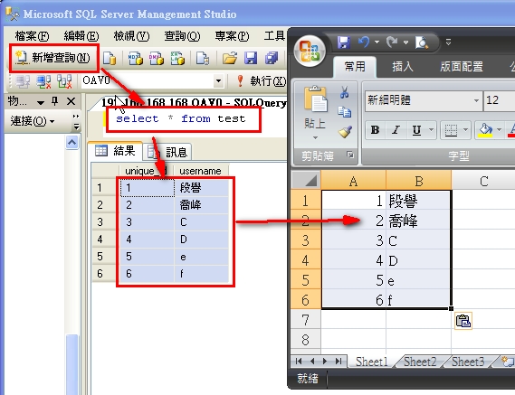Switch to the 插入 (Insert) ribbon tab
This screenshot has width=515, height=395.
pyautogui.click(x=403, y=67)
